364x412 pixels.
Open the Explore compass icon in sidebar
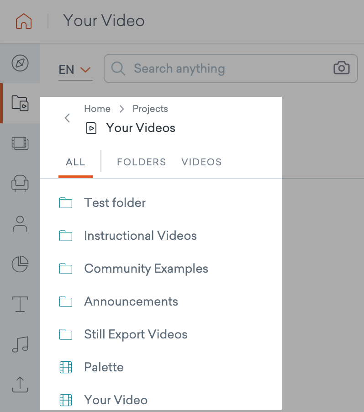tap(20, 63)
